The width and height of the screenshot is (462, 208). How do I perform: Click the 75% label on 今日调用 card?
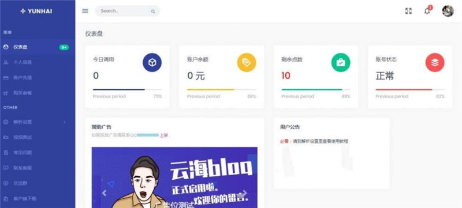click(x=158, y=96)
